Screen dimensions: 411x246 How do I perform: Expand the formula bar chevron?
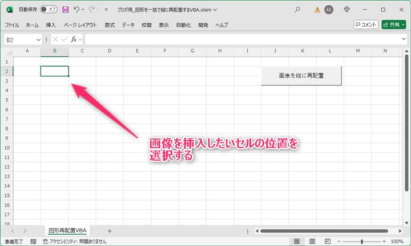click(403, 39)
